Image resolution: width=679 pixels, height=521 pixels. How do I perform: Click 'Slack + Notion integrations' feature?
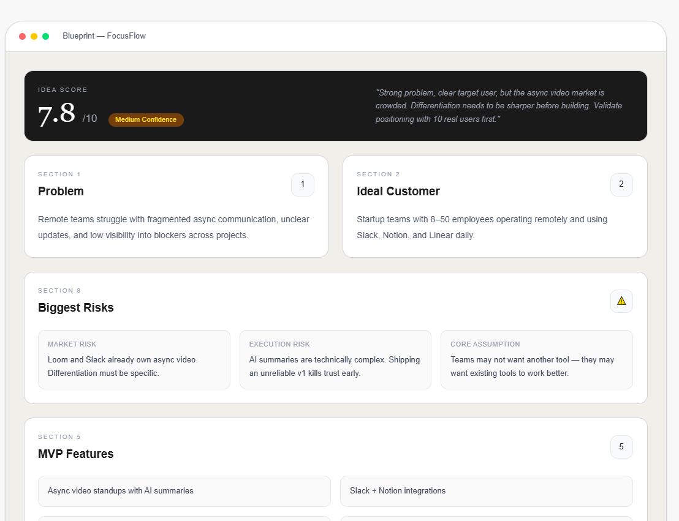(487, 491)
